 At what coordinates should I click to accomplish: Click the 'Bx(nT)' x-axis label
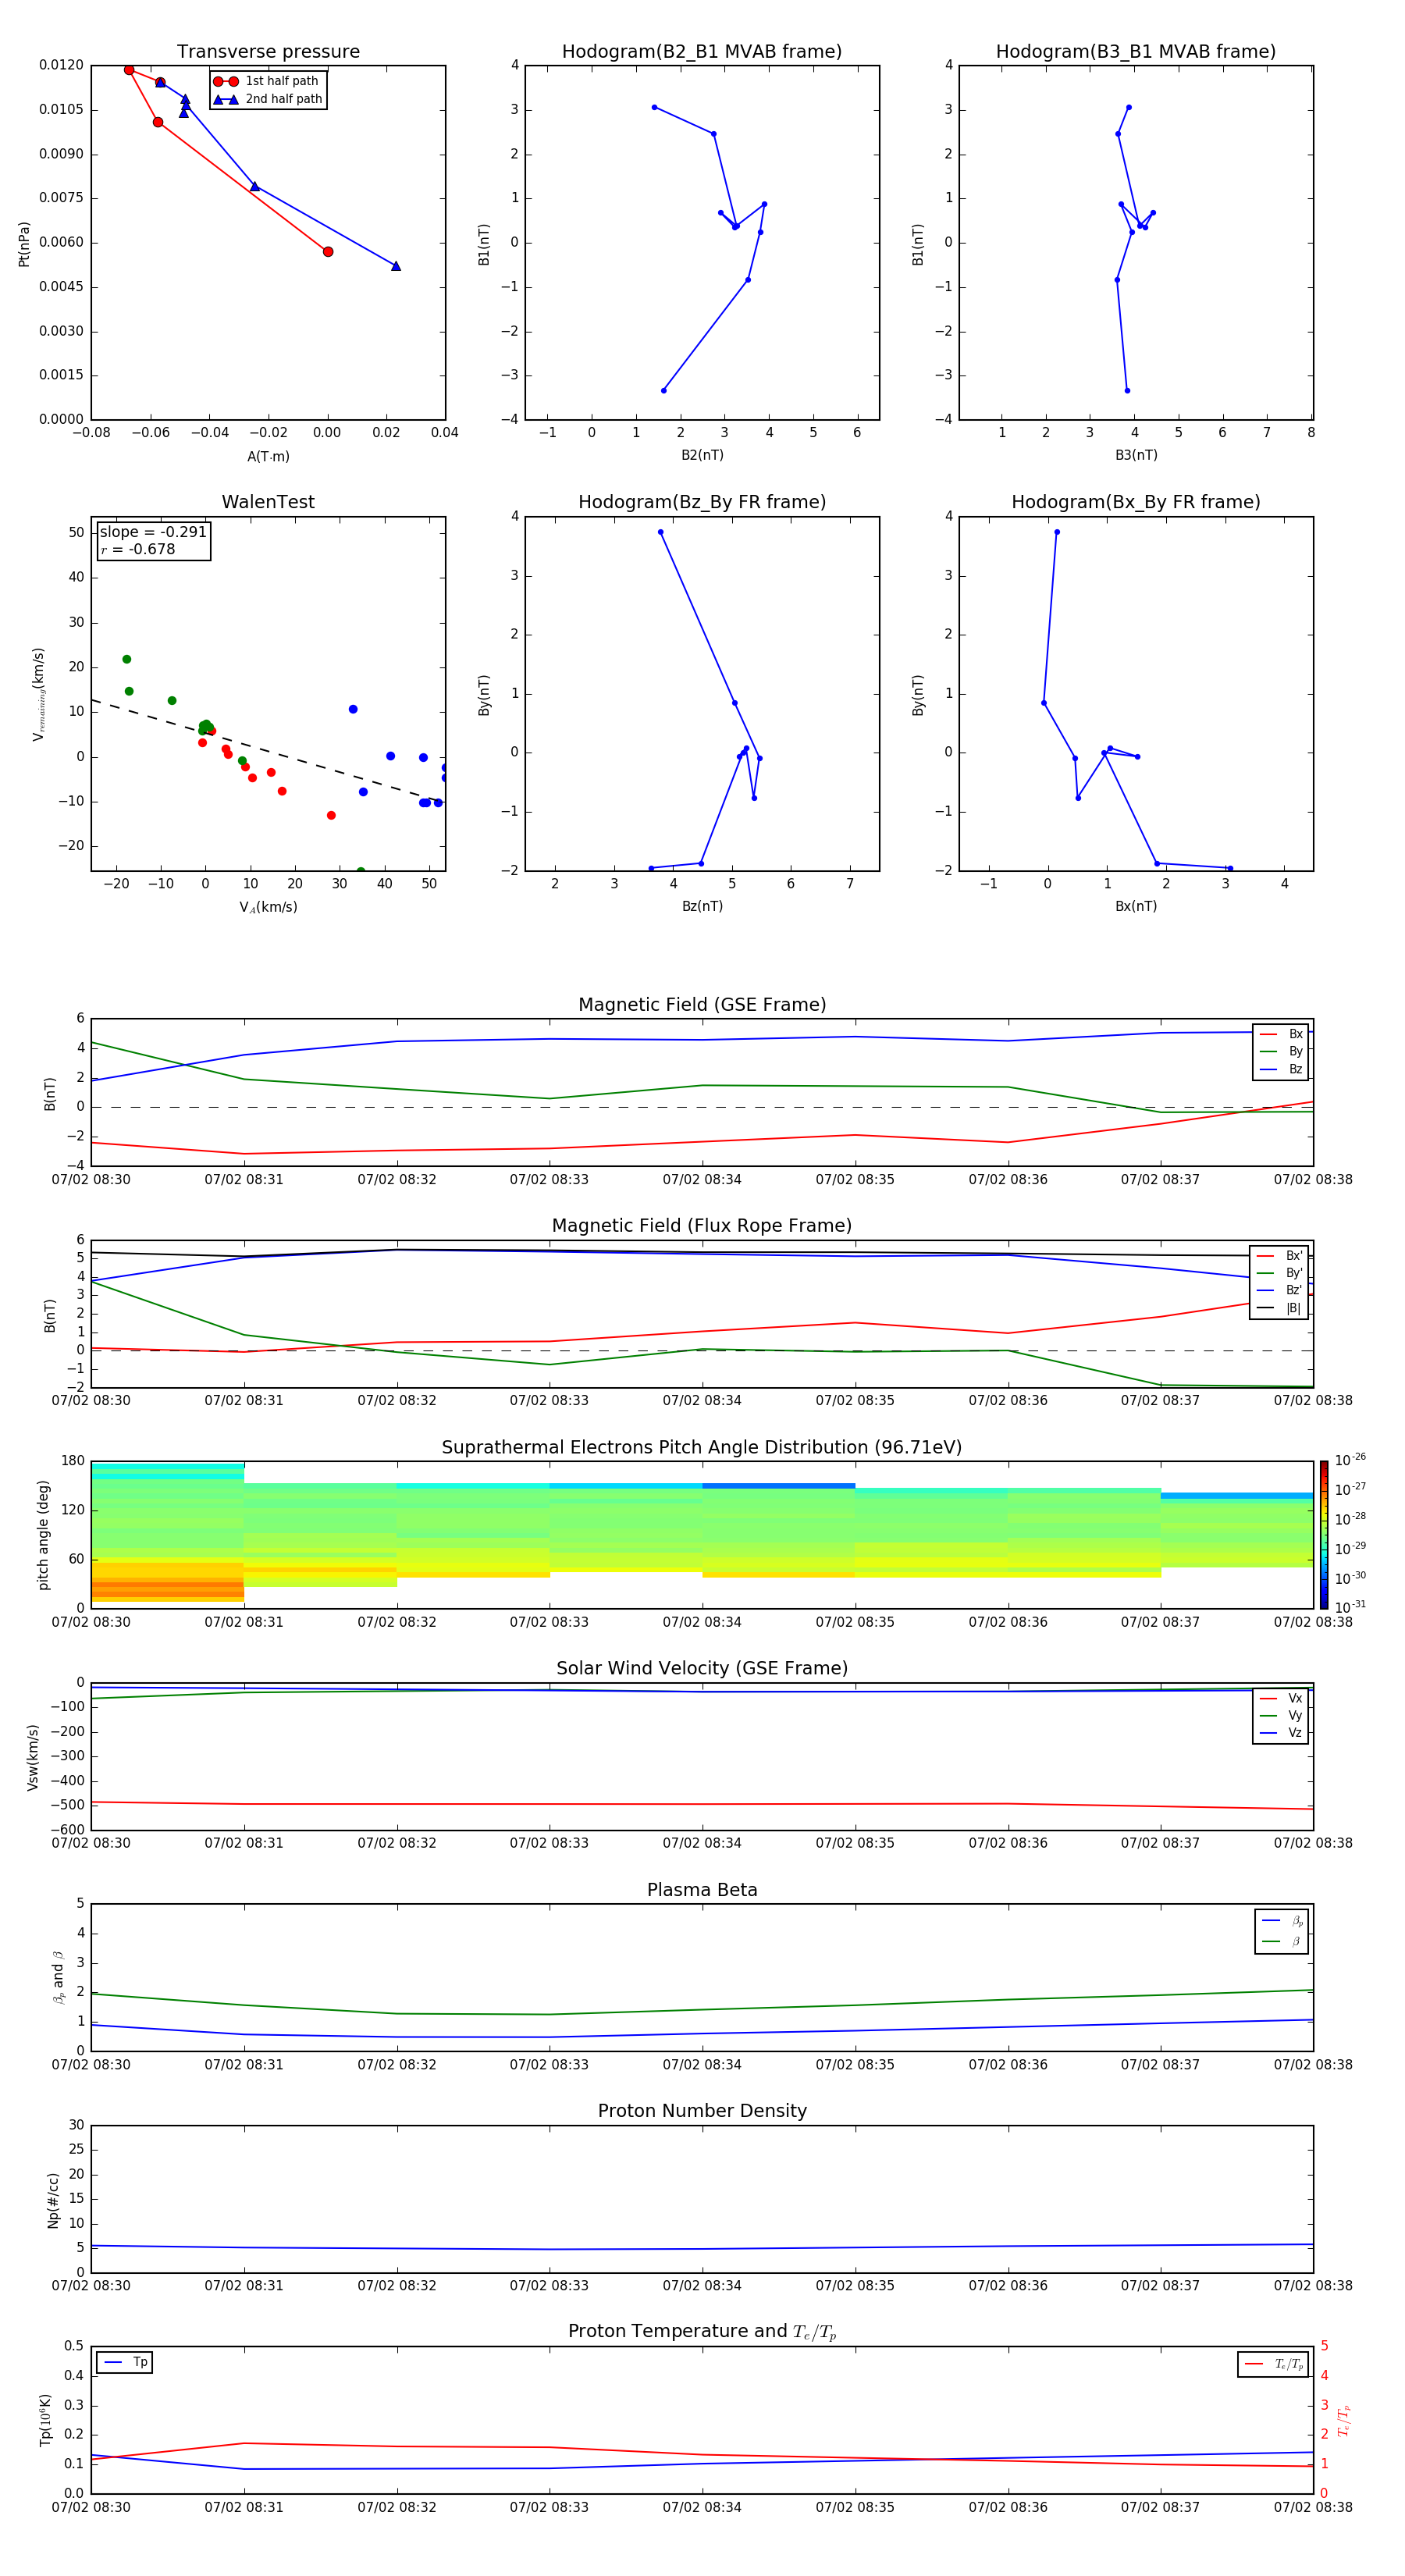[1136, 906]
